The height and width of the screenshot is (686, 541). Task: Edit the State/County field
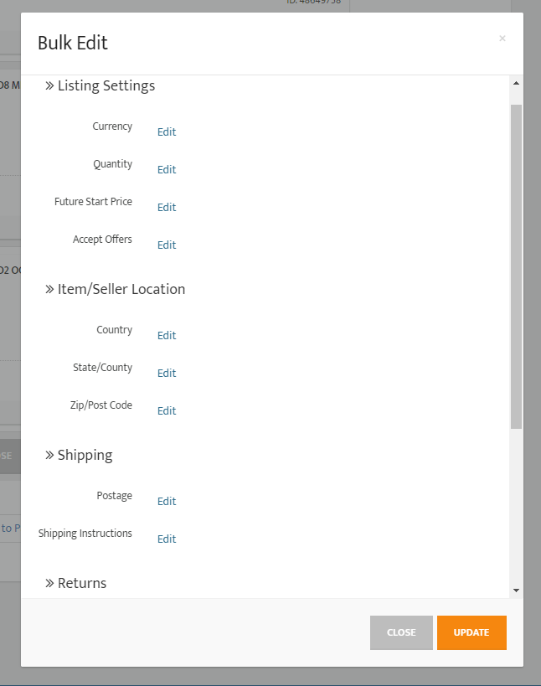pos(167,373)
